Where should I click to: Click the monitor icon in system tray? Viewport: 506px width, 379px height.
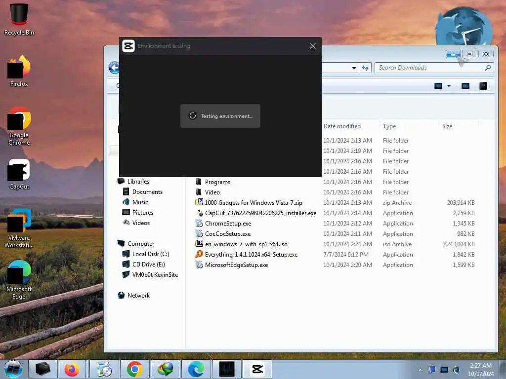tap(444, 370)
